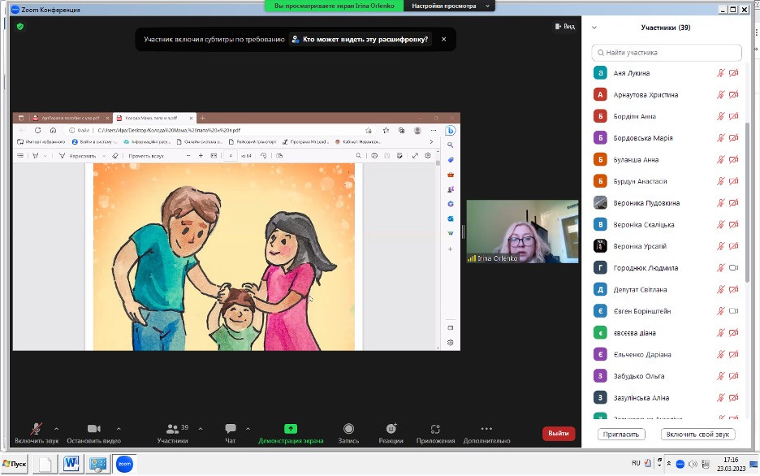Click the Найти участника search field
This screenshot has width=760, height=476.
click(x=667, y=53)
